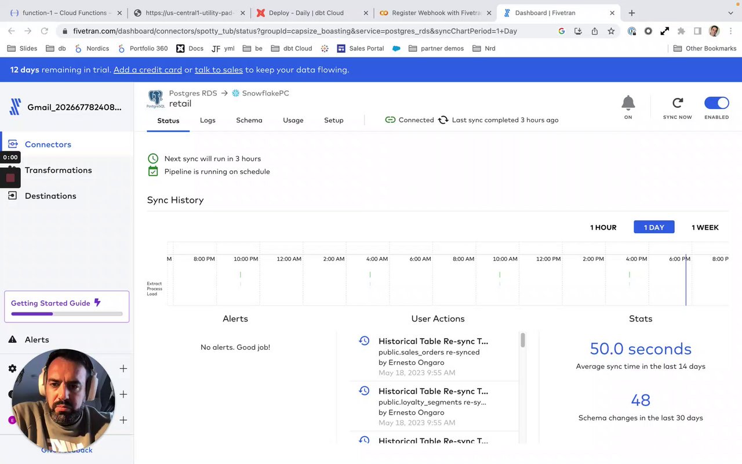The height and width of the screenshot is (464, 742).
Task: Click the Getting Started Guide progress bar
Action: pyautogui.click(x=67, y=314)
